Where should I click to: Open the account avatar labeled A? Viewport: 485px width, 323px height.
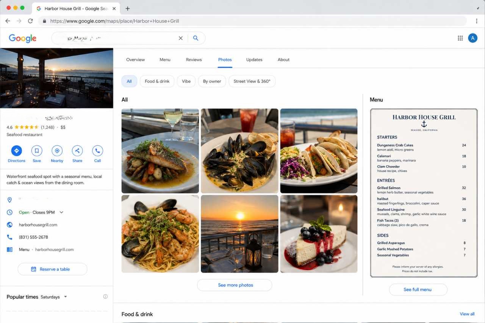[472, 38]
